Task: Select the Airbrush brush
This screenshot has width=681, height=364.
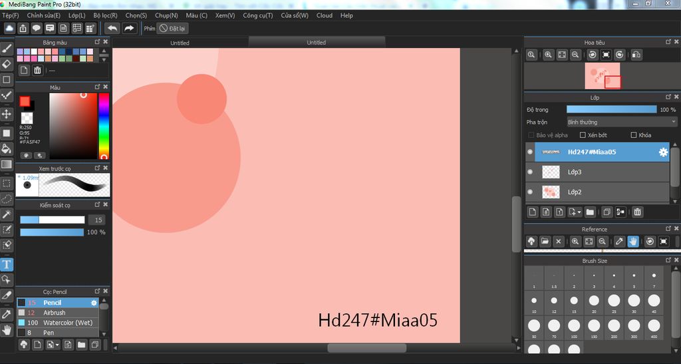Action: 58,313
